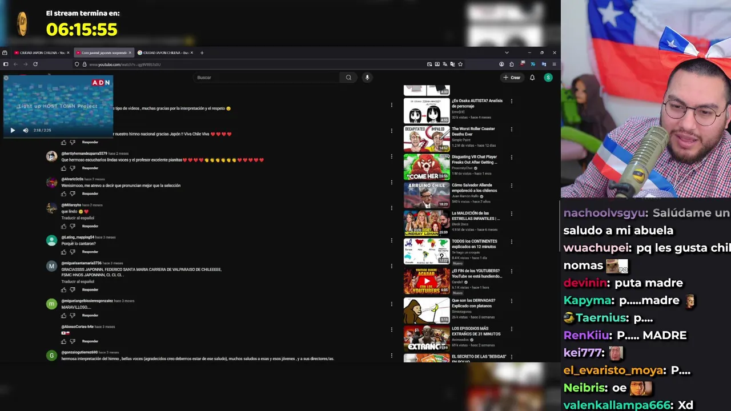Open the browser extensions icon

pos(511,65)
